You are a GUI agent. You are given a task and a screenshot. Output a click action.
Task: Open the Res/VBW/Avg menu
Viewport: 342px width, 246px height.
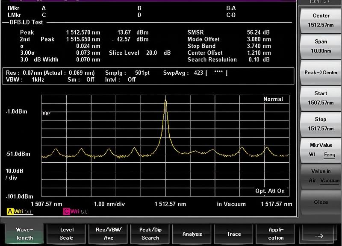click(108, 234)
